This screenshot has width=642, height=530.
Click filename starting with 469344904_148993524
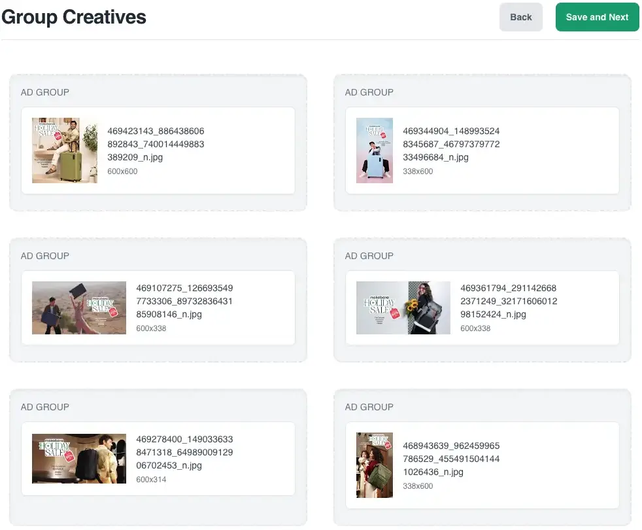451,144
